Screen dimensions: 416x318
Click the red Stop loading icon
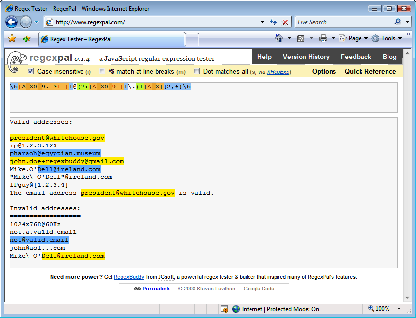[285, 22]
